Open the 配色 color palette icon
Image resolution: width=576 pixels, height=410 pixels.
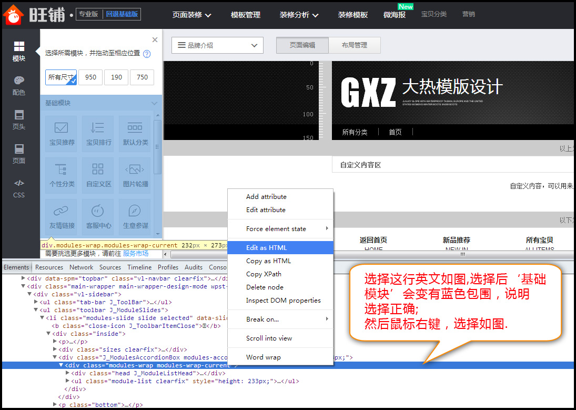pyautogui.click(x=19, y=85)
